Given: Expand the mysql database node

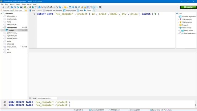Looking at the screenshot, I should pyautogui.click(x=3, y=22).
